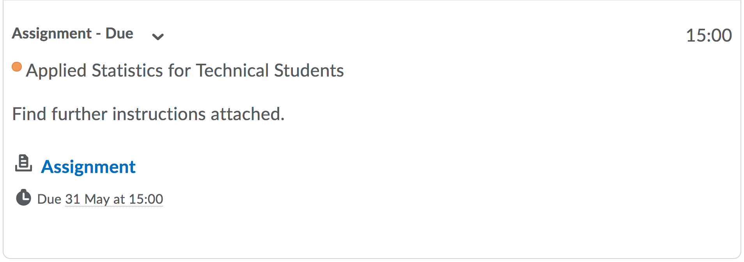Click the word "instructions" in the description

[x=159, y=114]
